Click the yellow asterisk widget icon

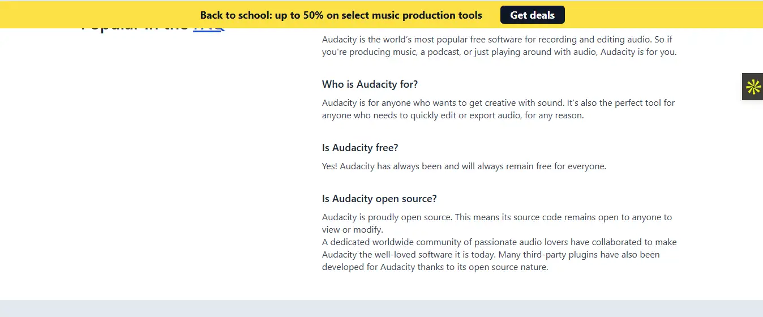pyautogui.click(x=753, y=87)
